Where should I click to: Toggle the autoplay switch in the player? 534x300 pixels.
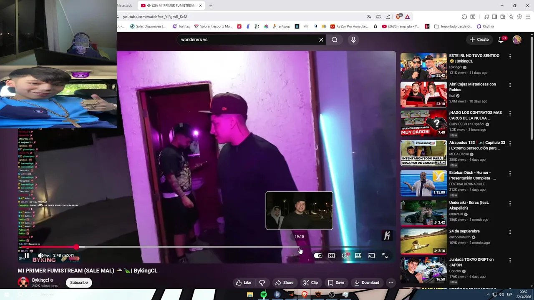tap(318, 256)
